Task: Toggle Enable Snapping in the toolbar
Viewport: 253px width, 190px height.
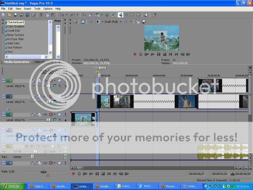Action: 84,15
